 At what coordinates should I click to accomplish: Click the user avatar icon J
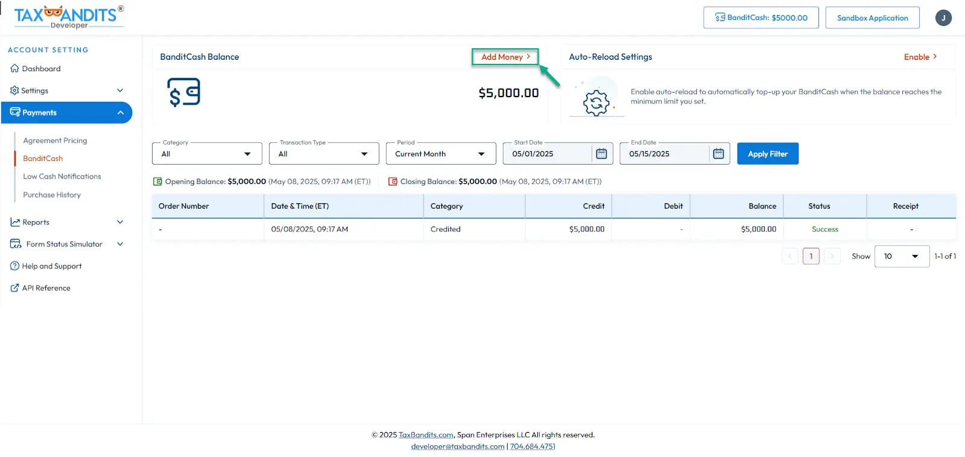coord(943,18)
